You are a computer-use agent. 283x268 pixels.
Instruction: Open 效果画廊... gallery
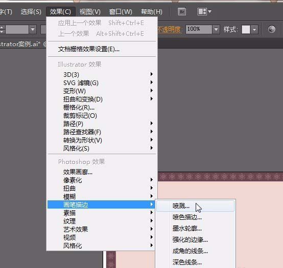[102, 172]
